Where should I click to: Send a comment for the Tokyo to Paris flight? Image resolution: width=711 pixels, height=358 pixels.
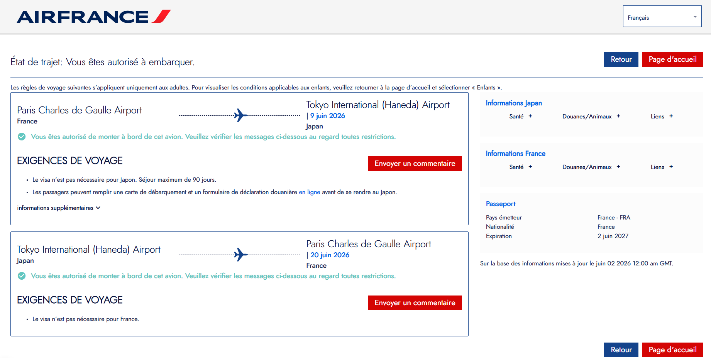click(x=415, y=303)
